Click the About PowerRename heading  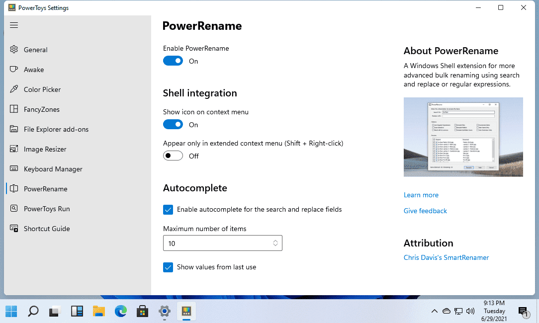[450, 51]
